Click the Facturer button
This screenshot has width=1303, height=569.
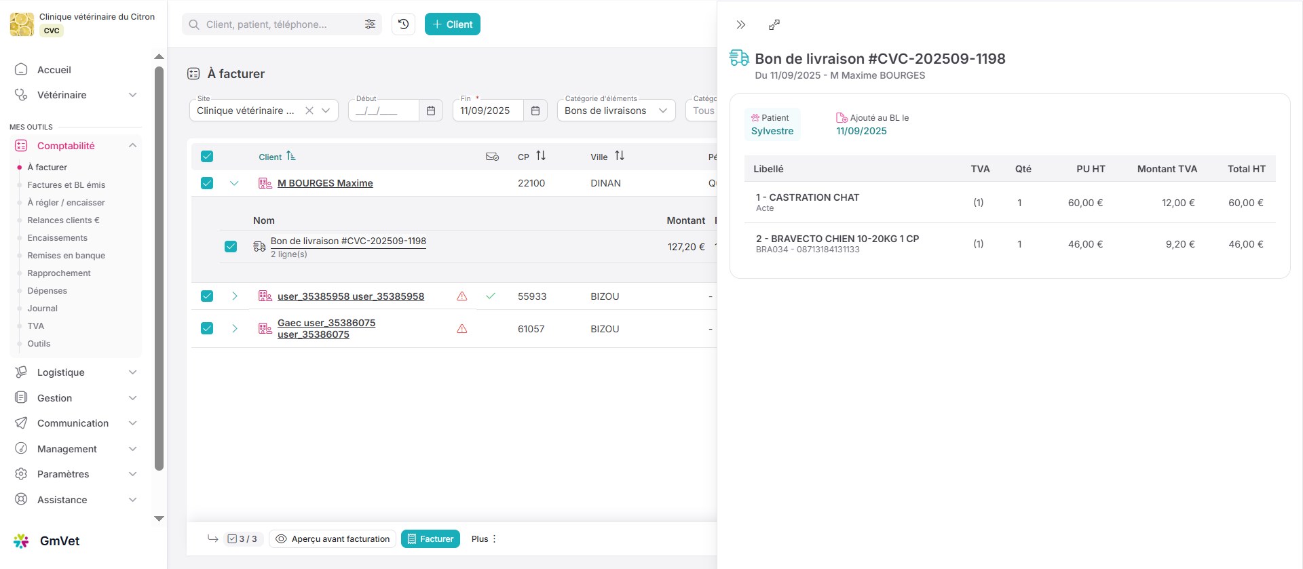coord(430,539)
